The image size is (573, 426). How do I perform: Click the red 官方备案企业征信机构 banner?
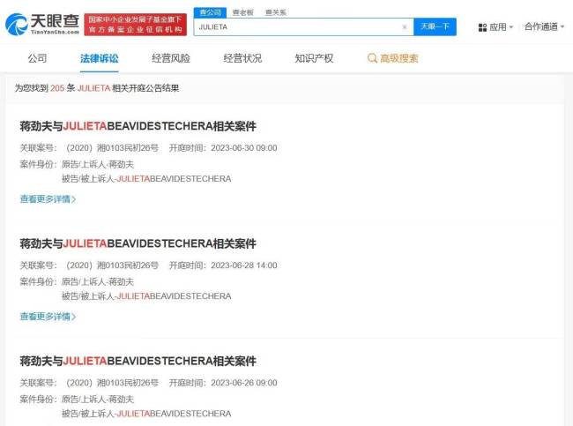[x=135, y=25]
